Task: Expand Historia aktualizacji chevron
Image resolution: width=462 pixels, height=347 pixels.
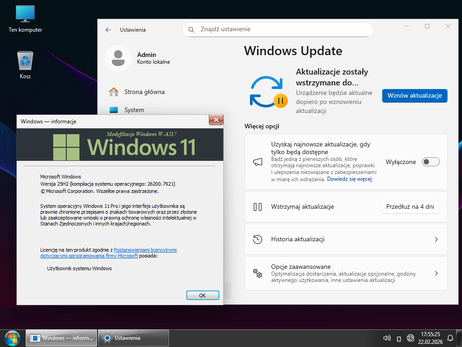Action: point(436,239)
